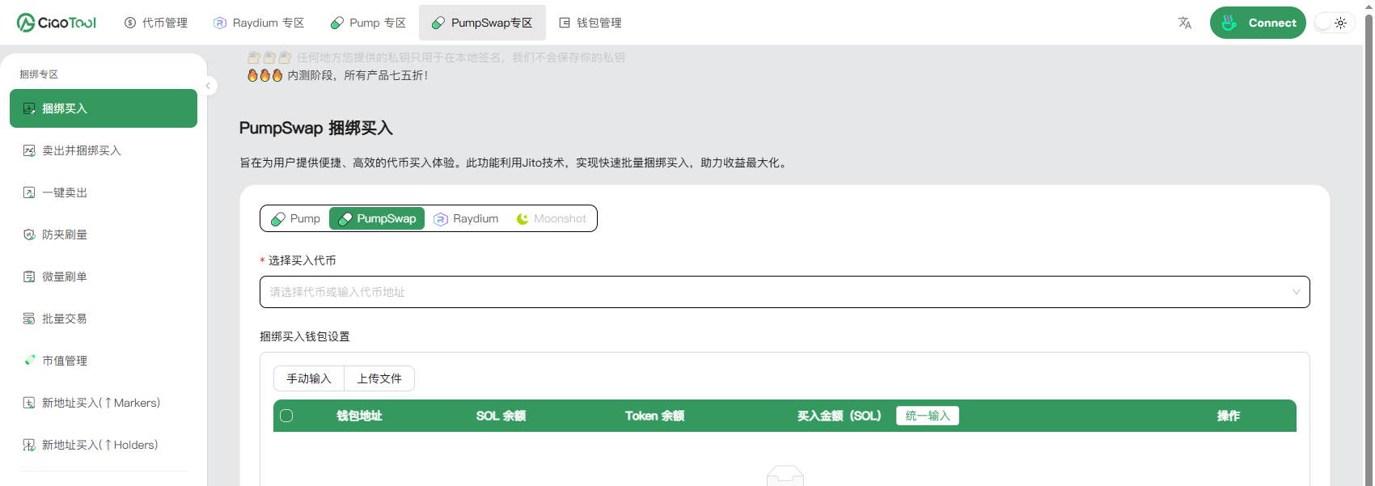This screenshot has height=486, width=1375.
Task: Switch to the Raydium platform tab
Action: 467,218
